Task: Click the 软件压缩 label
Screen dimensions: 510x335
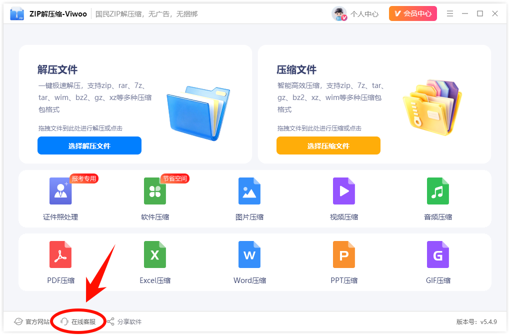Action: click(x=155, y=217)
